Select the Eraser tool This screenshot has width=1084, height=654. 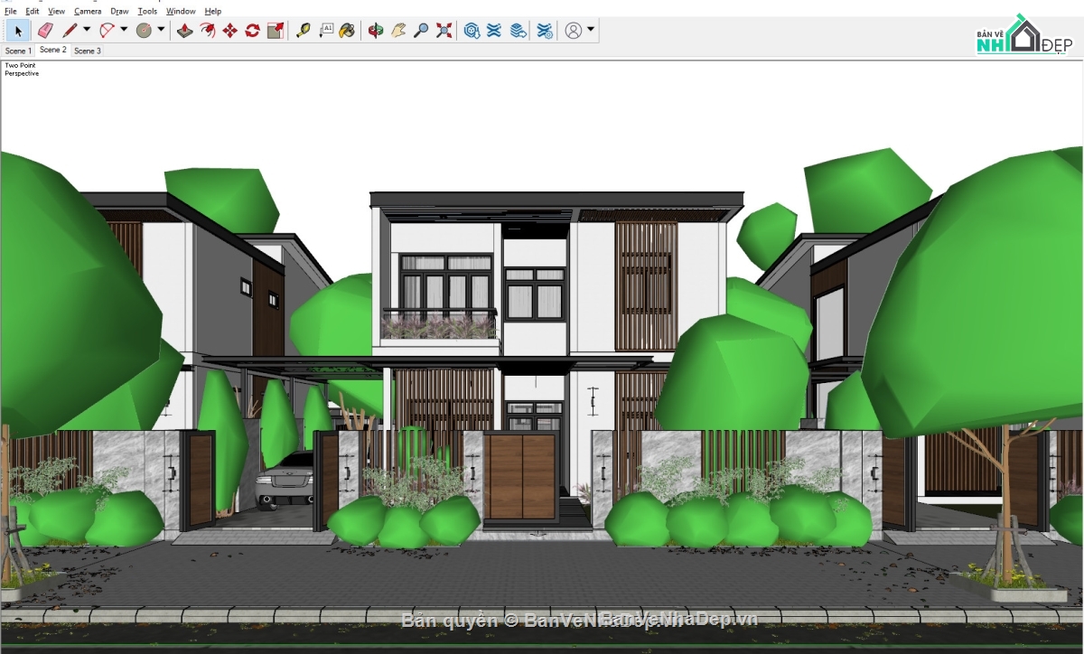[x=45, y=30]
